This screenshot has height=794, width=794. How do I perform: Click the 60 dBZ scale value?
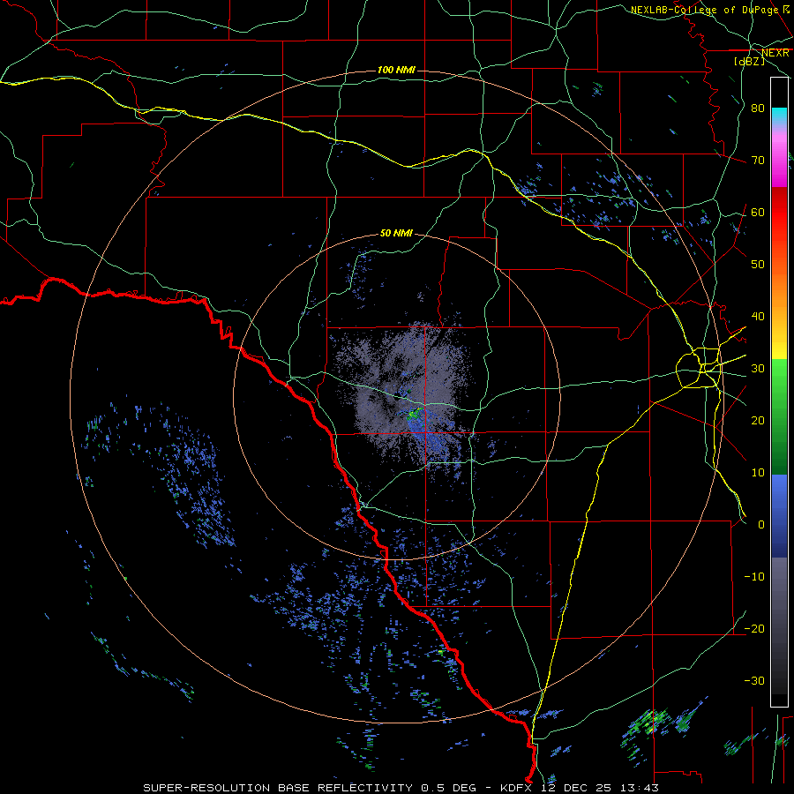(x=758, y=212)
